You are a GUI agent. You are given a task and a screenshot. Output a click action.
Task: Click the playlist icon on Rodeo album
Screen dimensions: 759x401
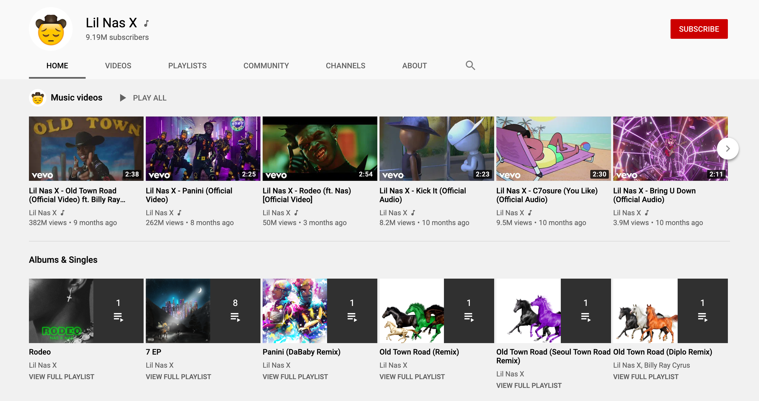(118, 317)
